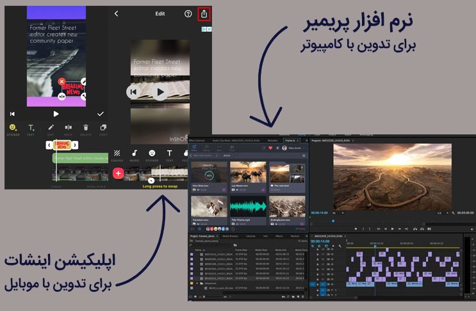Click the red heart icon in Frame.io panel

[270, 148]
